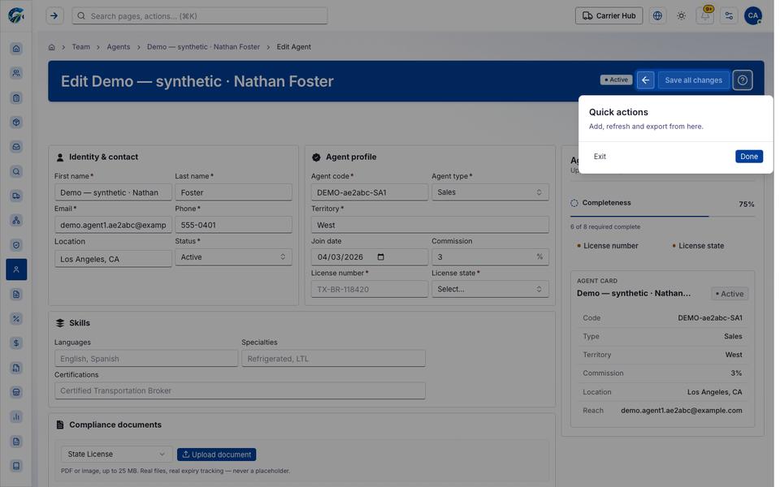Click the help question mark button in the header

[x=742, y=80]
